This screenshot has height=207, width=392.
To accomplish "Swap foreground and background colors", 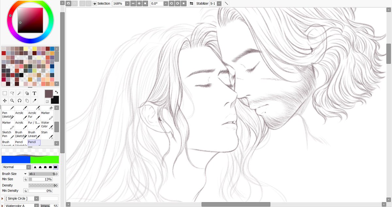I will [56, 92].
